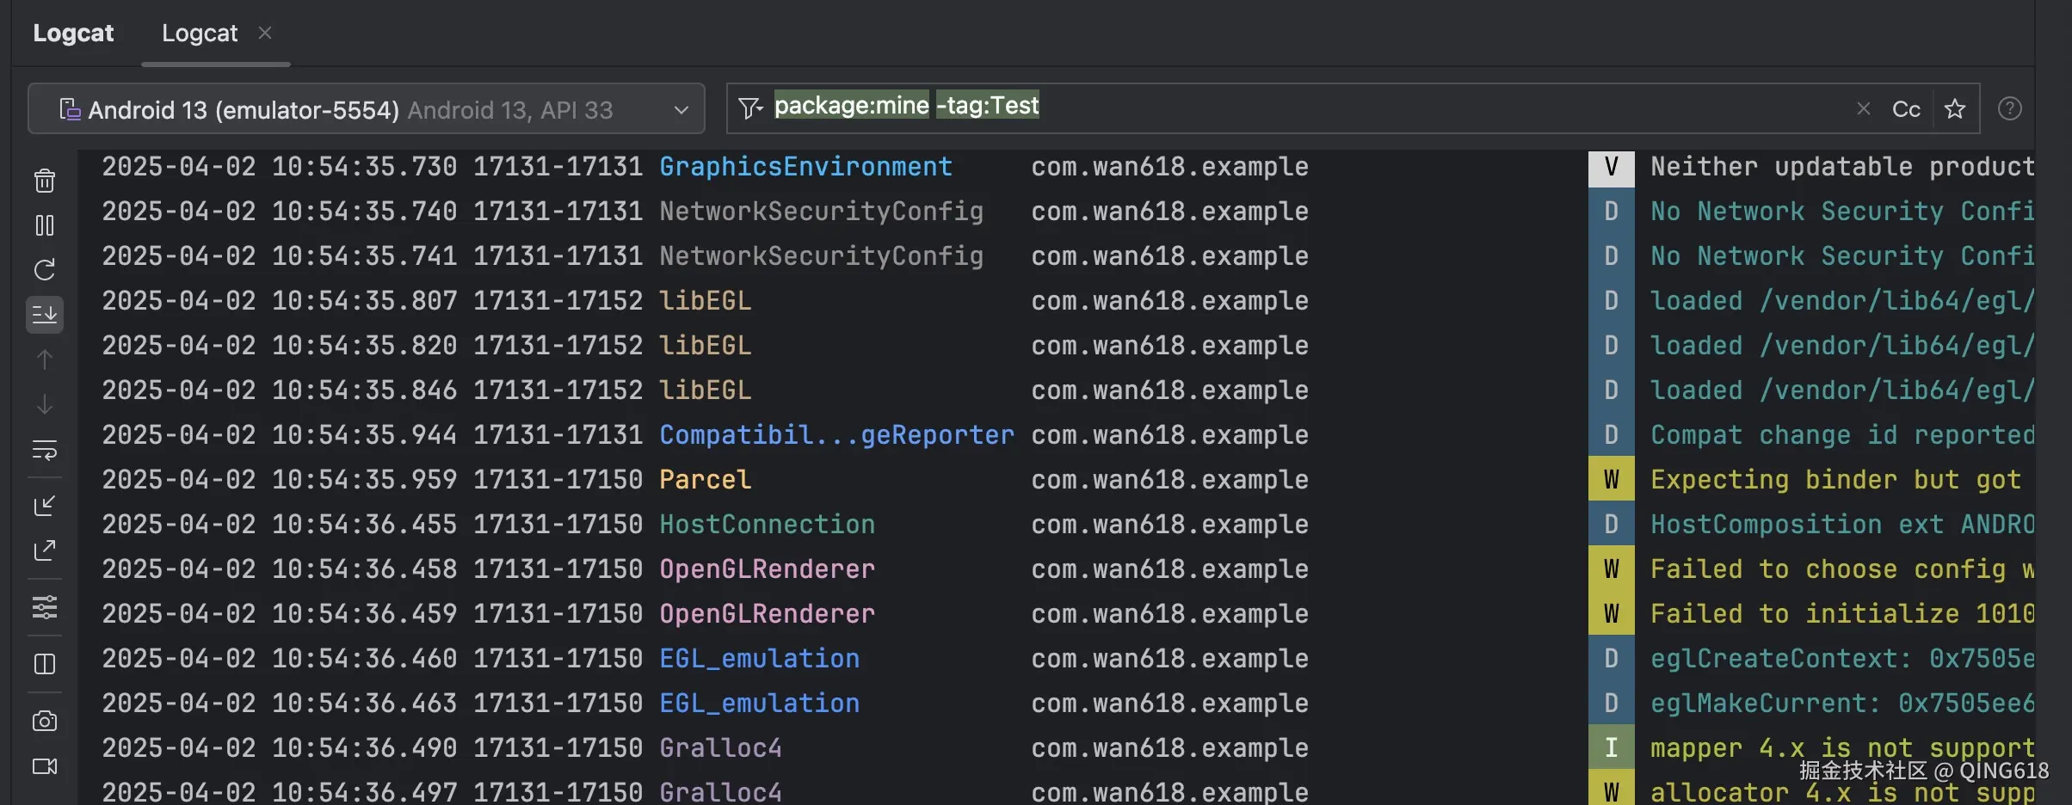Toggle soft-wrap for log lines
Viewport: 2072px width, 805px height.
click(45, 450)
